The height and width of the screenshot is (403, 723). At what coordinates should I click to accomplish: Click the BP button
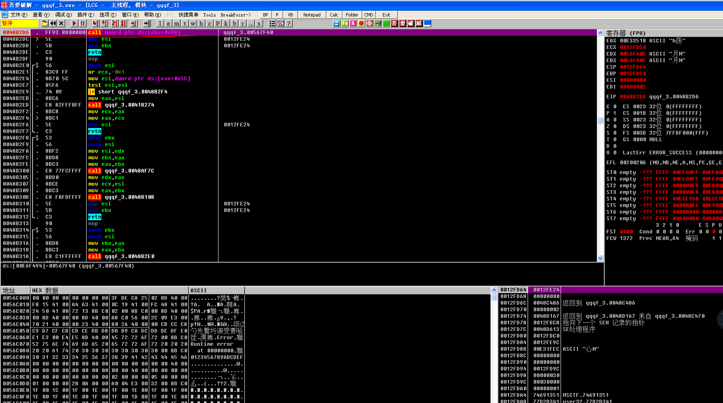[x=265, y=15]
